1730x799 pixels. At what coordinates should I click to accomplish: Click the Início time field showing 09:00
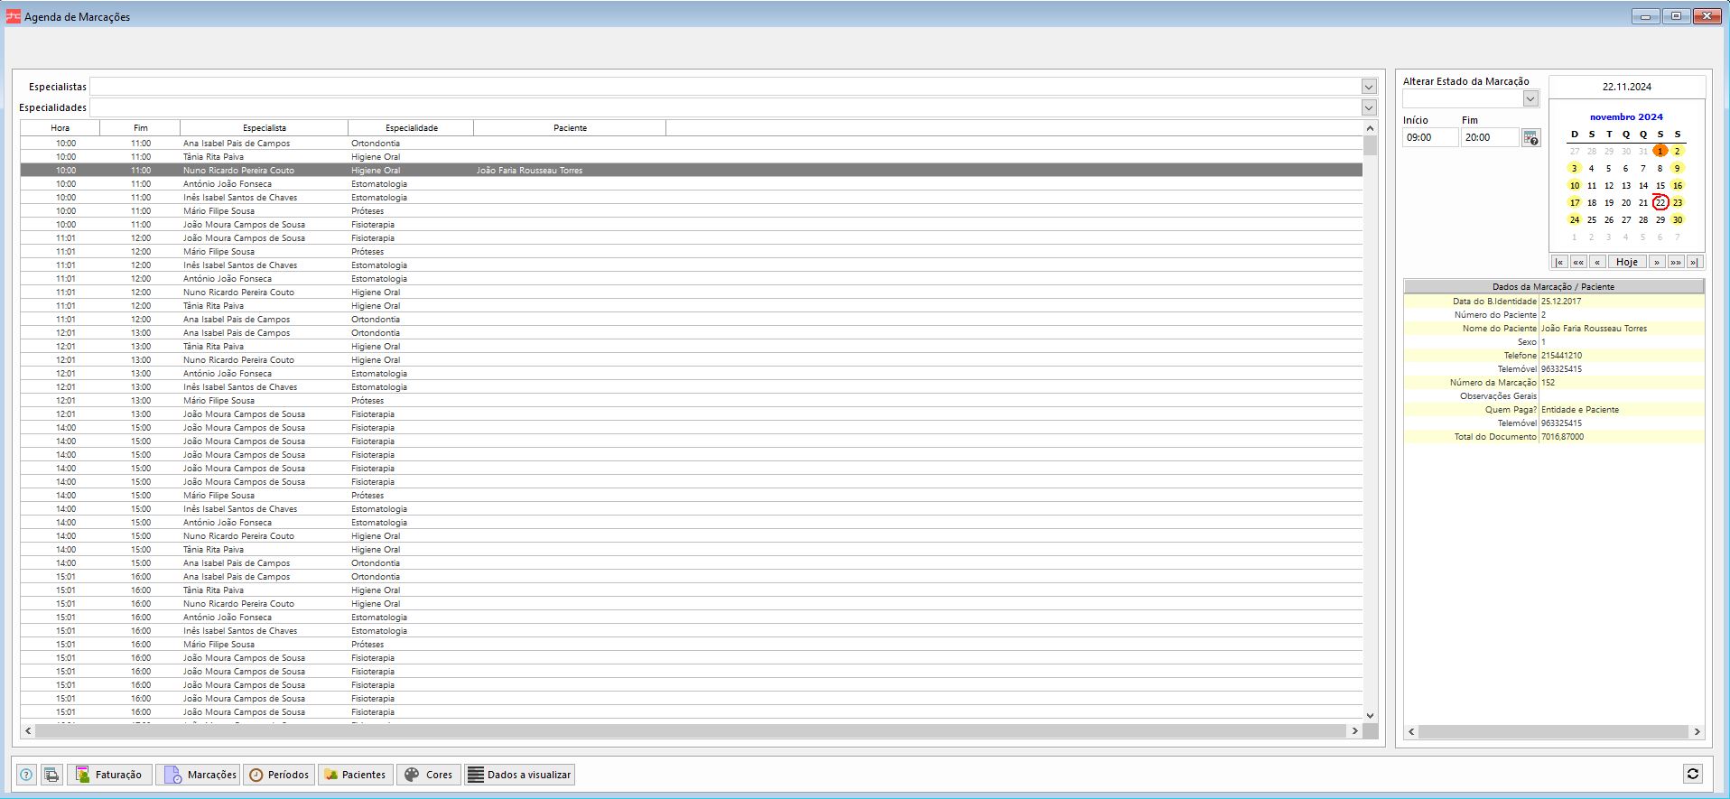tap(1429, 137)
